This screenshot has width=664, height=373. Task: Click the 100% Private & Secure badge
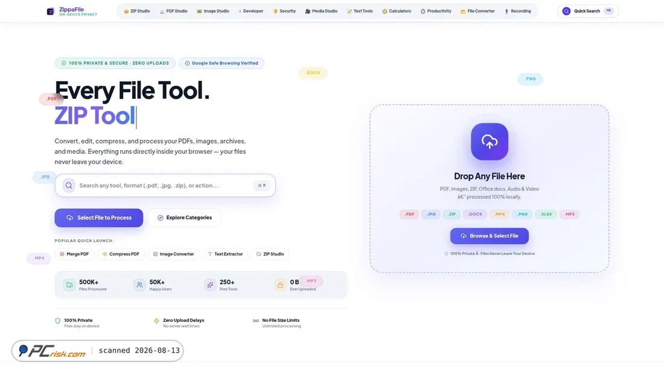pos(115,63)
